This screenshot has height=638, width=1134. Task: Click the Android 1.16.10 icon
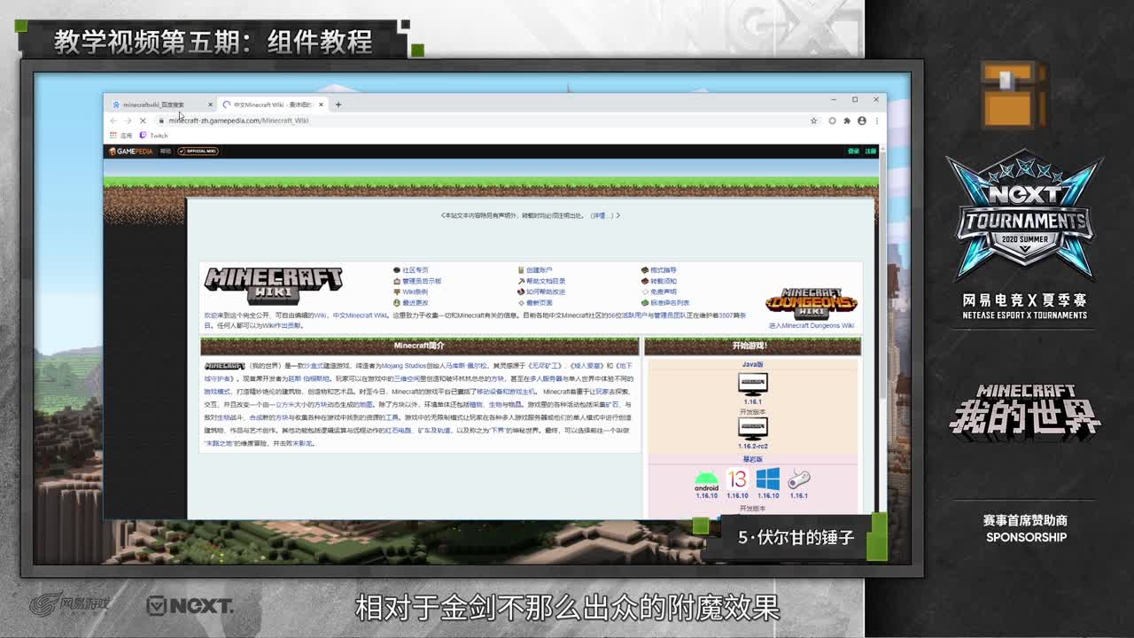pyautogui.click(x=706, y=479)
